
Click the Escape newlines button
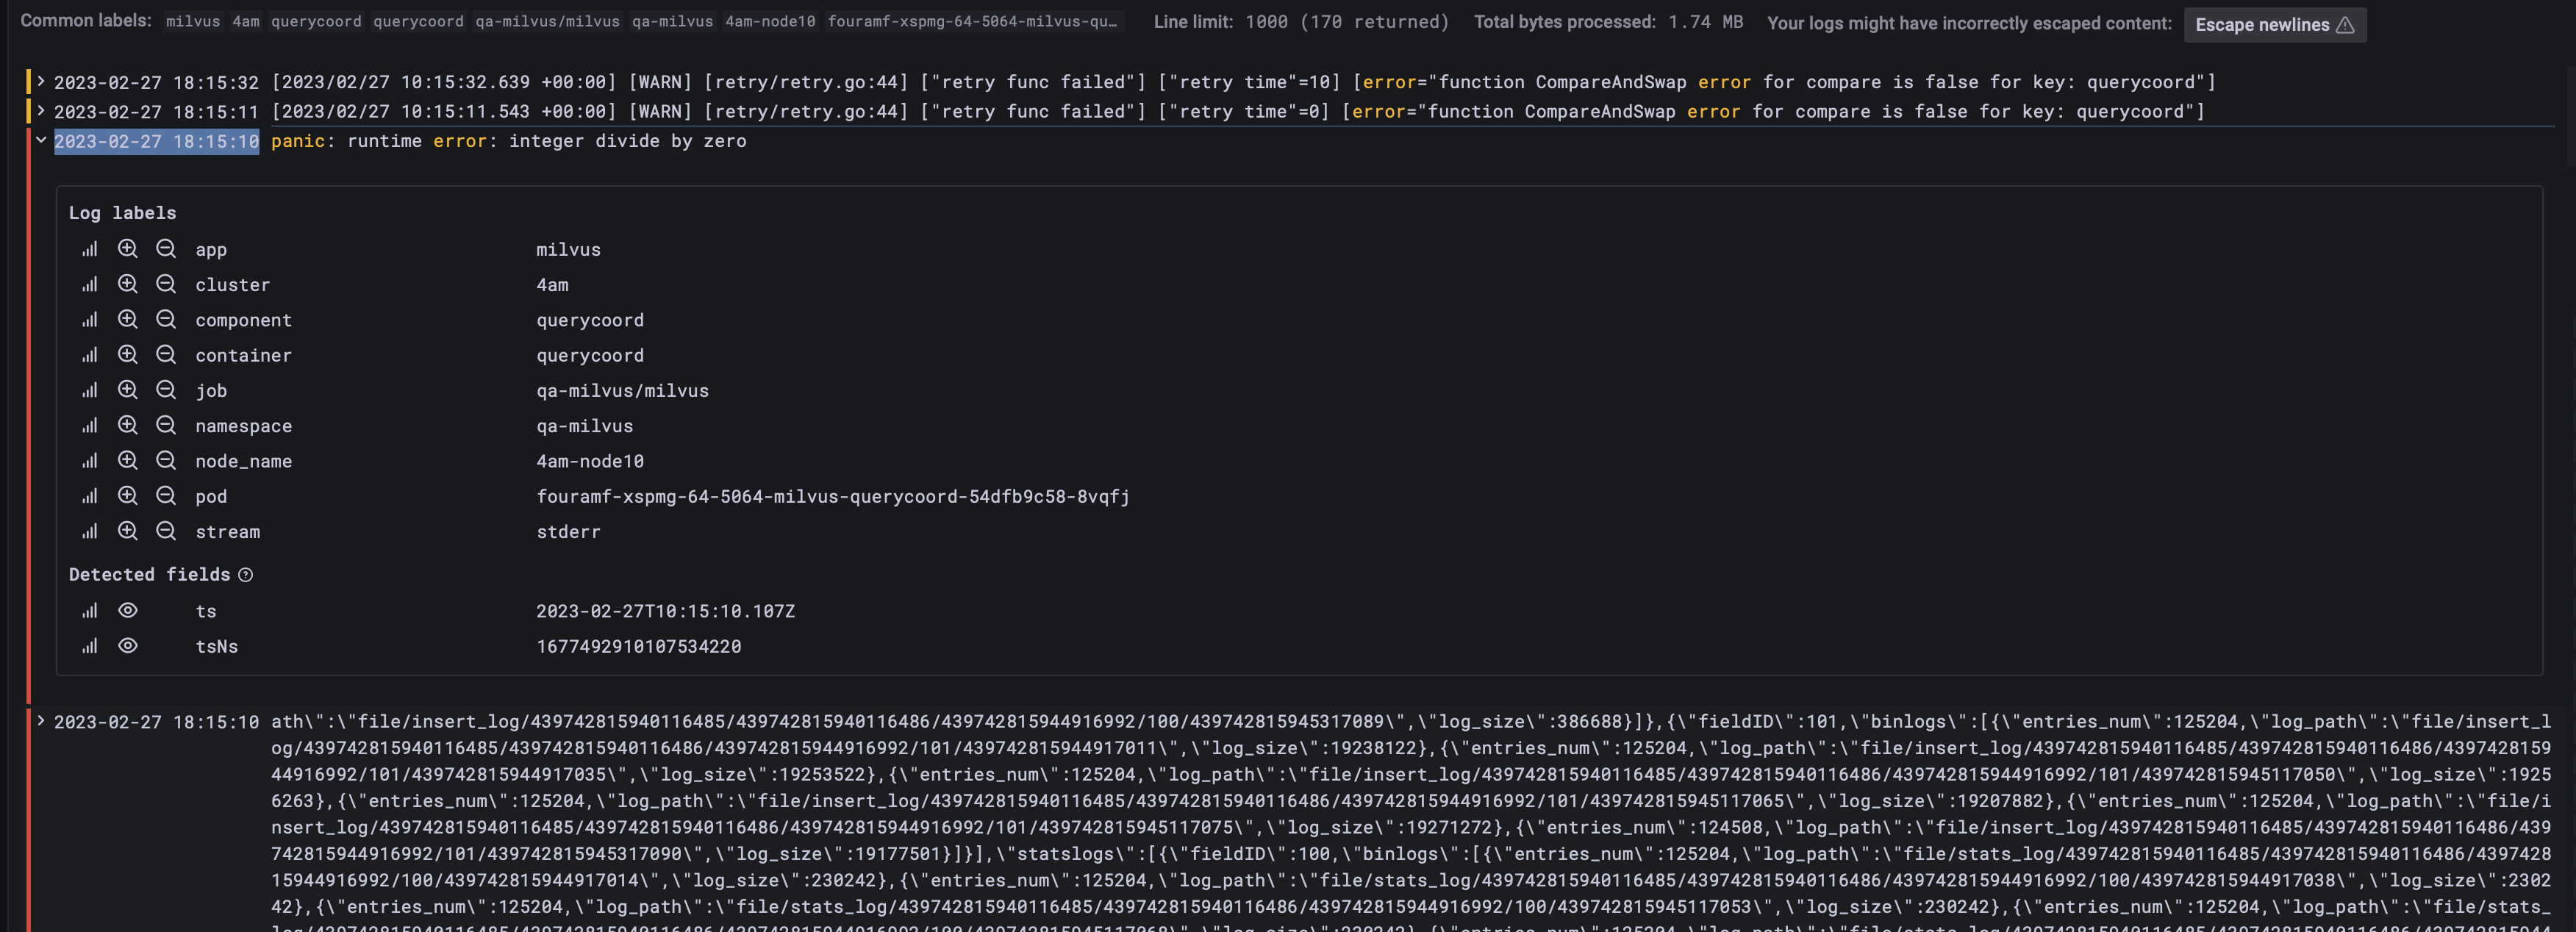point(2274,24)
